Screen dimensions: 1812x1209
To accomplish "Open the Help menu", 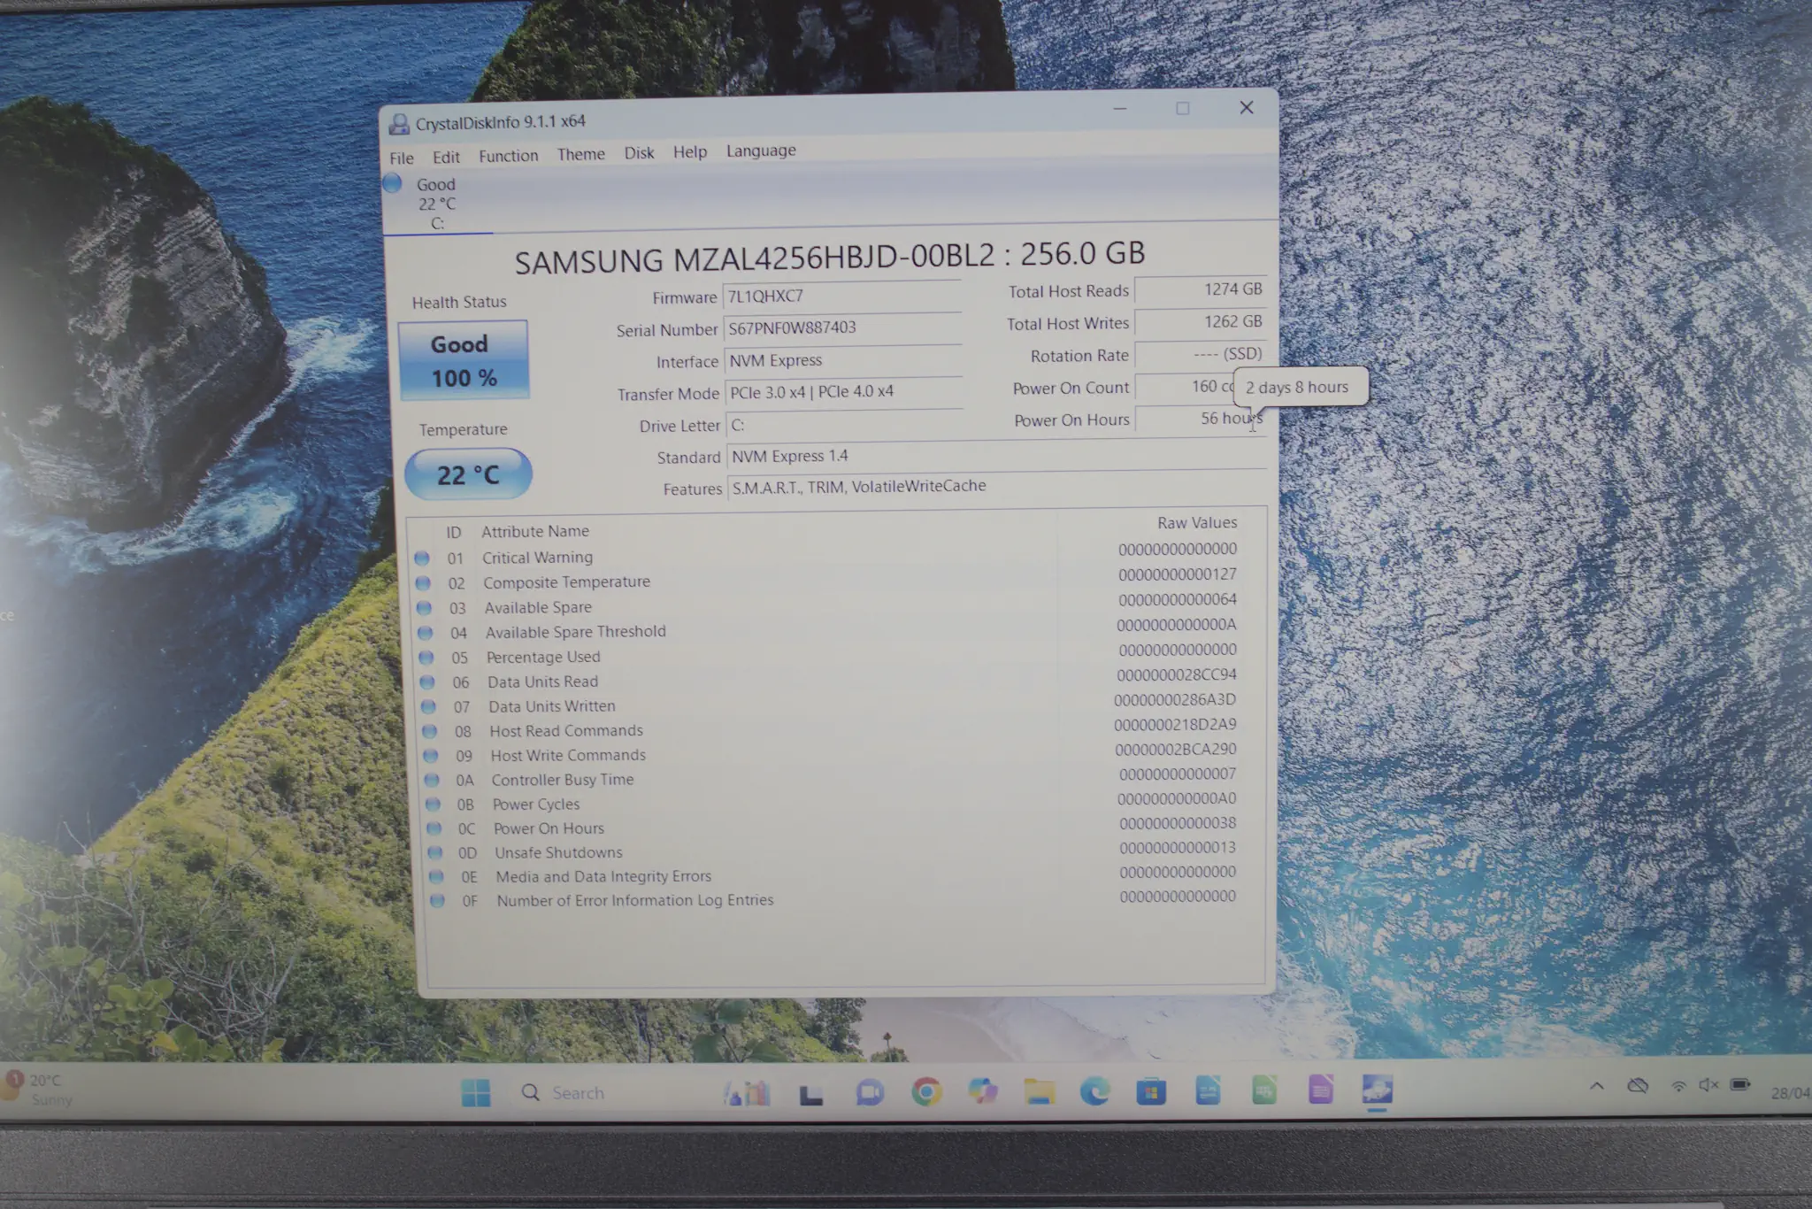I will [690, 152].
